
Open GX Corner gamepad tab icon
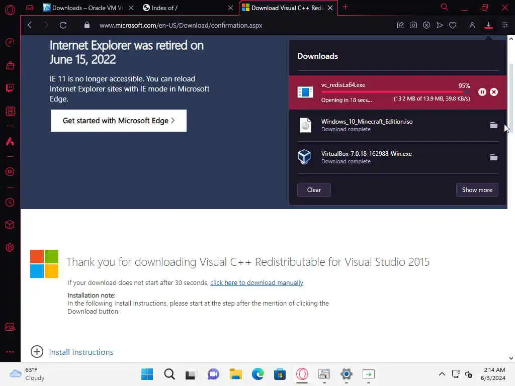pyautogui.click(x=30, y=8)
